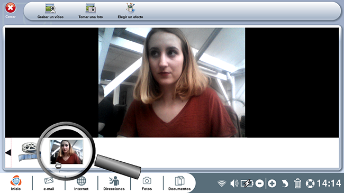This screenshot has height=193, width=344.
Task: Select the captured photo thumbnail
Action: point(67,152)
